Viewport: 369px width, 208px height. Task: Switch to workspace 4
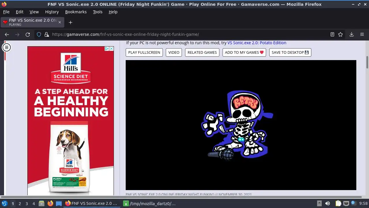tap(33, 204)
